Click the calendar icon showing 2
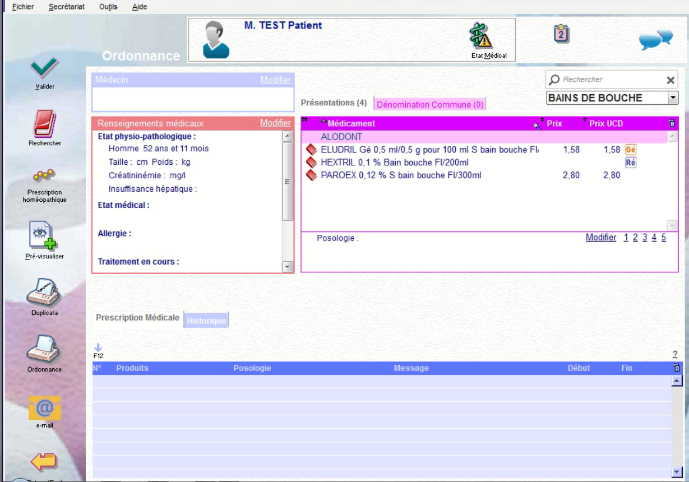The image size is (689, 482). point(561,34)
